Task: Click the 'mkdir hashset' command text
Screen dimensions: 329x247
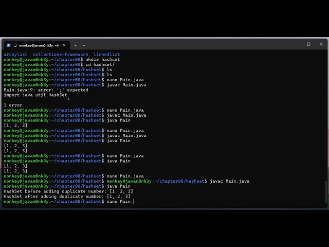Action: (x=103, y=60)
